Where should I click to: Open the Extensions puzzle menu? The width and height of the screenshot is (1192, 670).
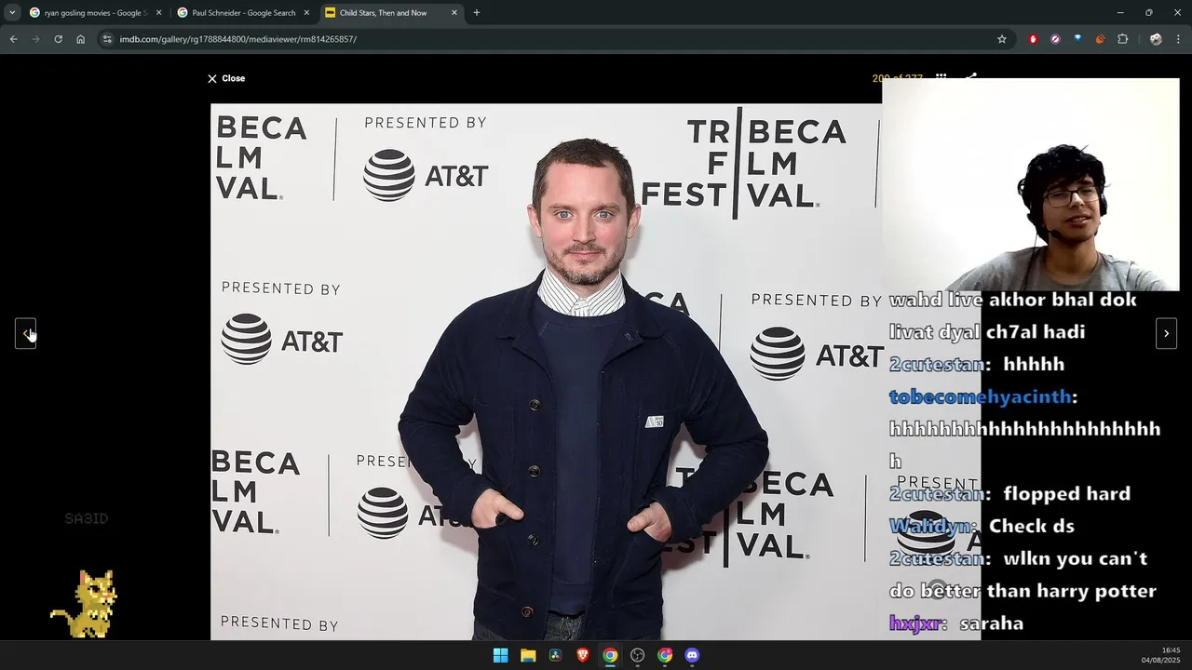1122,39
